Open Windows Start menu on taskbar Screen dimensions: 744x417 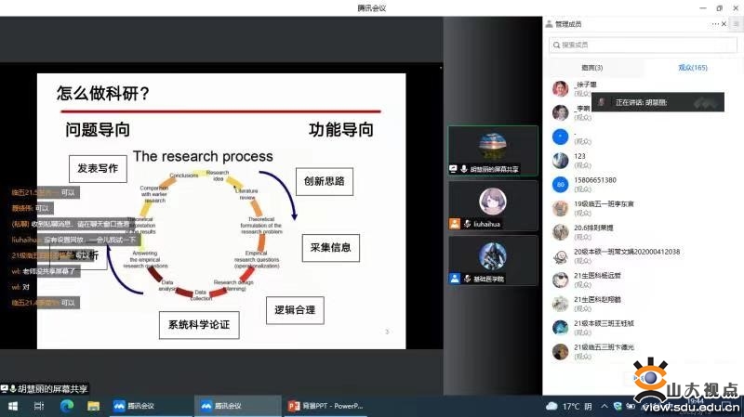12,406
